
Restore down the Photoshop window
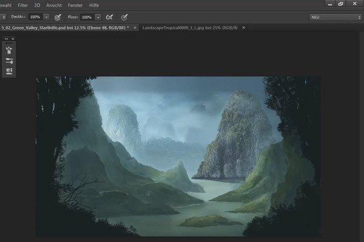point(340,4)
